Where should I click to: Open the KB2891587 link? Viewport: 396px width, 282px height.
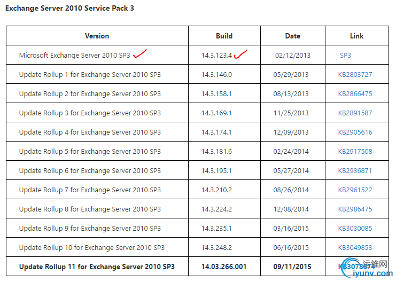[355, 113]
